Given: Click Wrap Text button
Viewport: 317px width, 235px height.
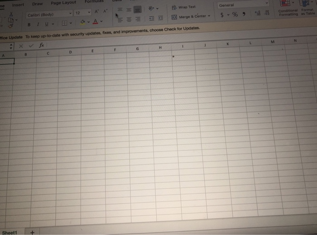Looking at the screenshot, I should pos(183,7).
